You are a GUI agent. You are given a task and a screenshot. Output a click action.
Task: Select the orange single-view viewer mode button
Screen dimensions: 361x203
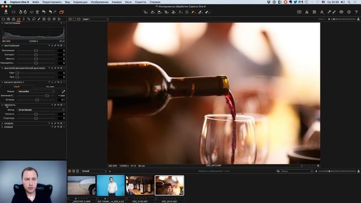coord(74,19)
